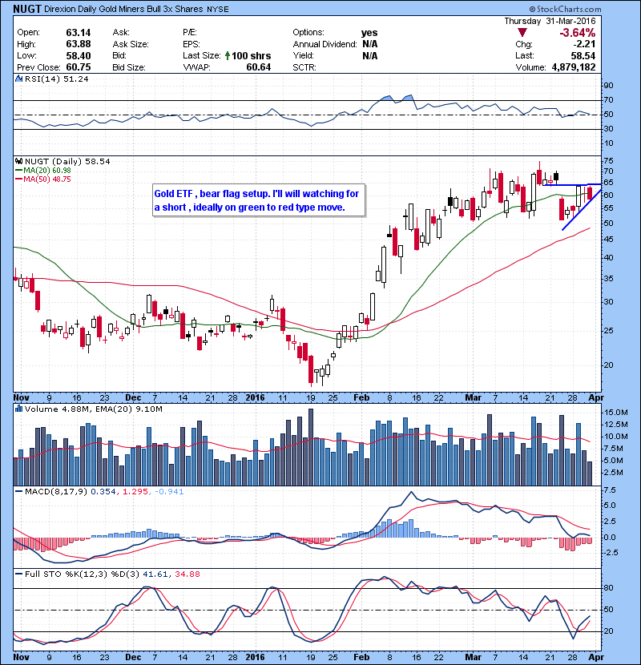Click the Options value yes

[369, 33]
